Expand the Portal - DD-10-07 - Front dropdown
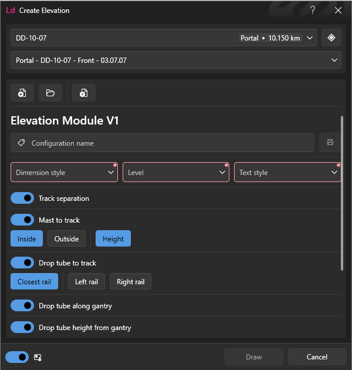 tap(176, 60)
